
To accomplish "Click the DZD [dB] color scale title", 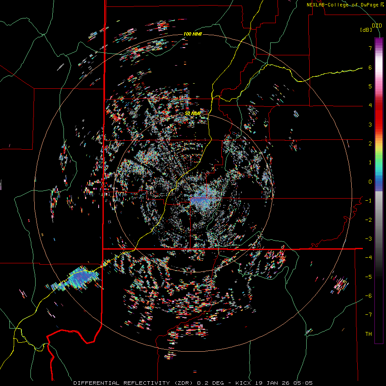I will tap(371, 27).
